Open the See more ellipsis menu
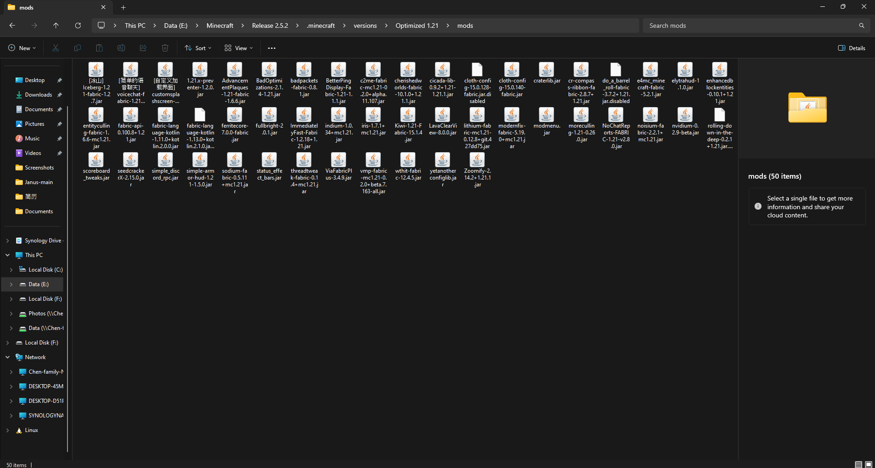This screenshot has width=875, height=468. pyautogui.click(x=272, y=48)
